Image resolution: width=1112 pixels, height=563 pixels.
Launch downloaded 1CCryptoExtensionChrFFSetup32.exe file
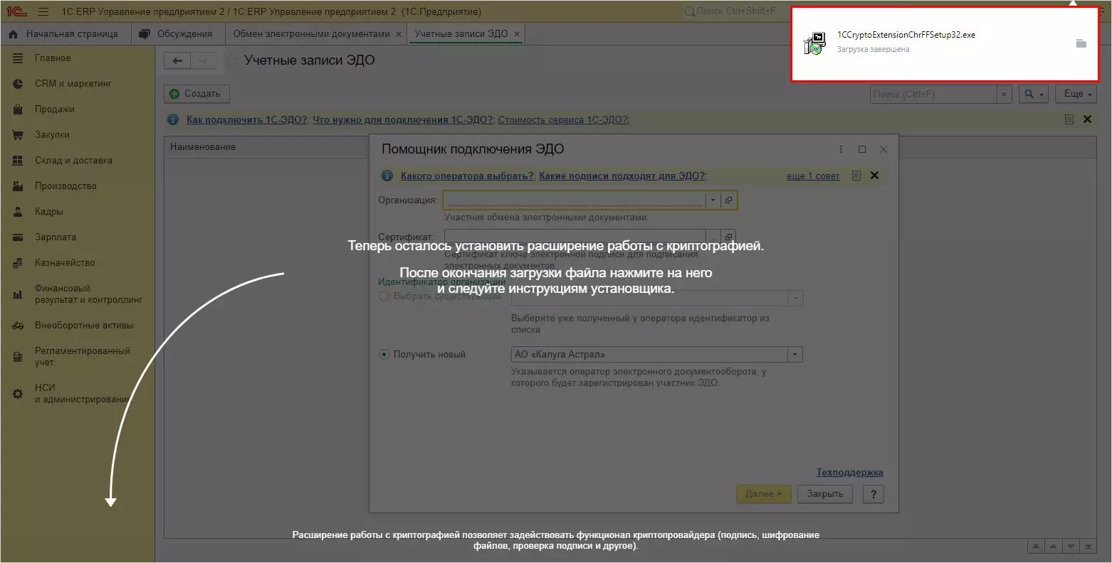(x=906, y=35)
